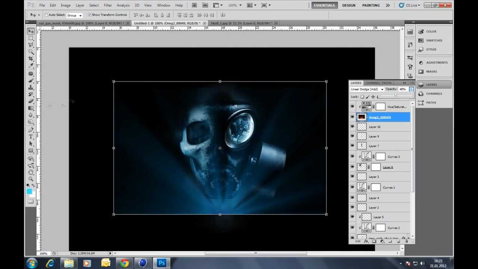The width and height of the screenshot is (478, 269).
Task: Open the Filter menu
Action: tap(108, 5)
